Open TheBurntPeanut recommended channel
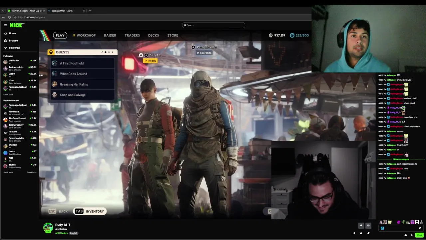 tap(20, 119)
